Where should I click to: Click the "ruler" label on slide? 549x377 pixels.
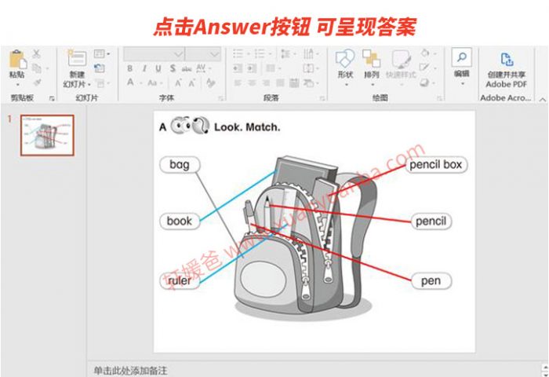click(180, 280)
